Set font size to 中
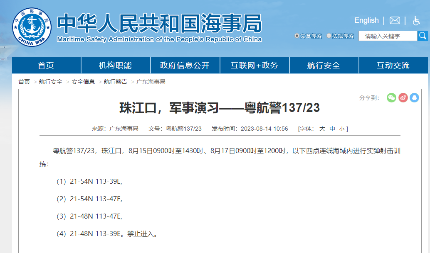This screenshot has height=253, width=430. (x=332, y=129)
